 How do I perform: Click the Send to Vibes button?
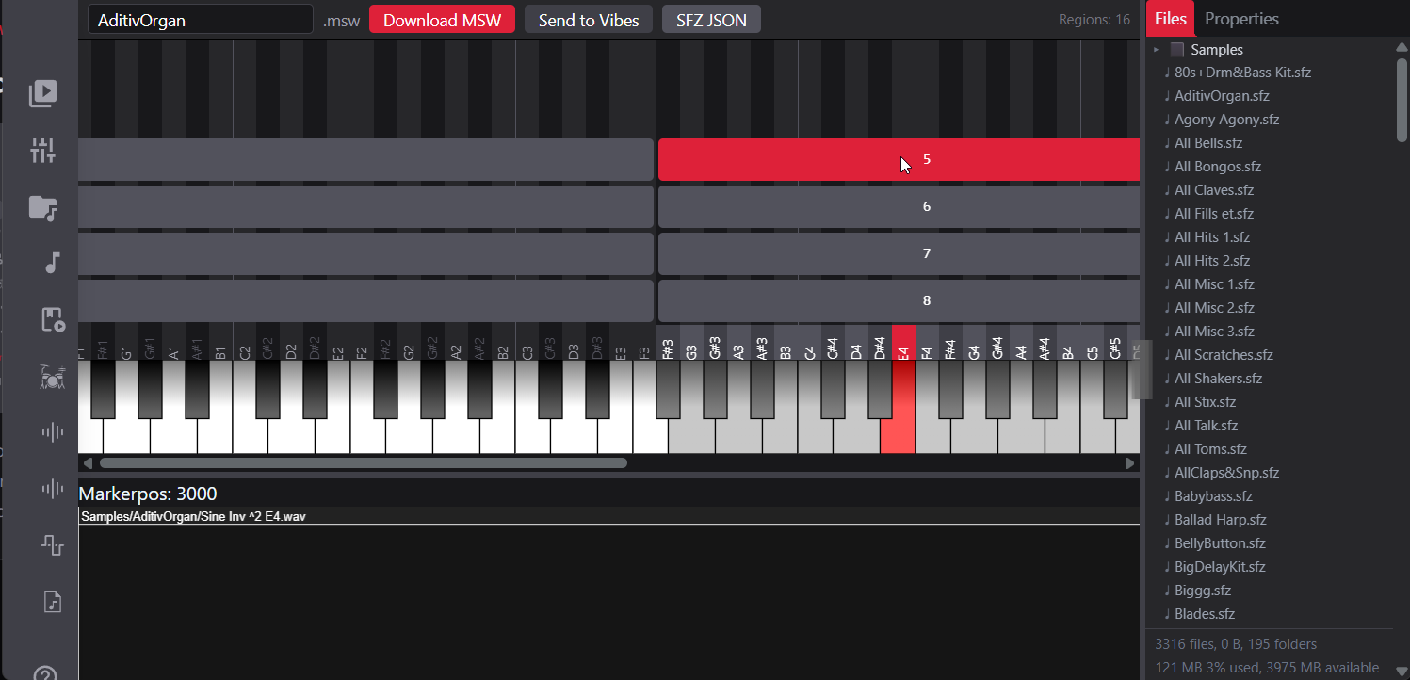(x=589, y=20)
